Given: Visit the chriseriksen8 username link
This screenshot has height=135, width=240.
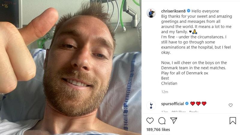Looking at the screenshot, I should [x=173, y=11].
